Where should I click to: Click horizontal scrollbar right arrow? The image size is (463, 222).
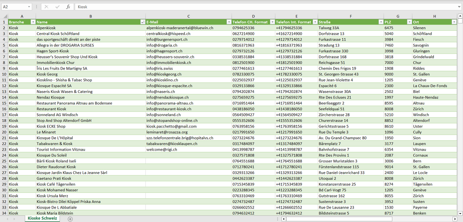(454, 219)
